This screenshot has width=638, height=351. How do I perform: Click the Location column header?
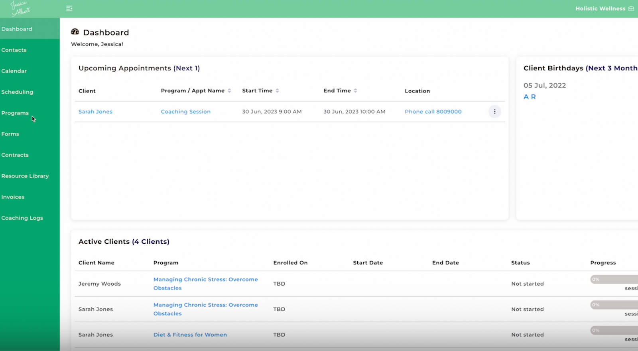click(x=417, y=91)
